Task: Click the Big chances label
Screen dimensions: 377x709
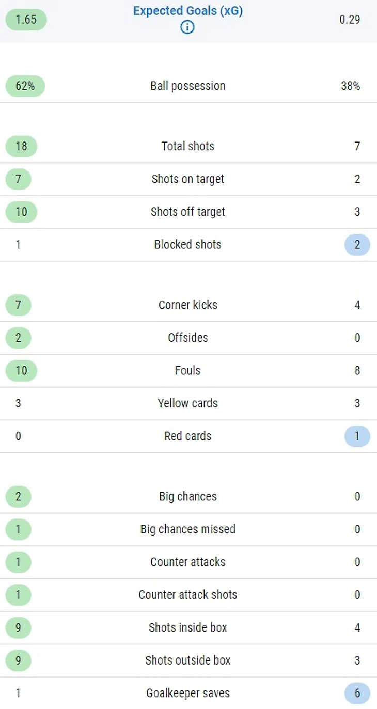Action: (x=187, y=496)
